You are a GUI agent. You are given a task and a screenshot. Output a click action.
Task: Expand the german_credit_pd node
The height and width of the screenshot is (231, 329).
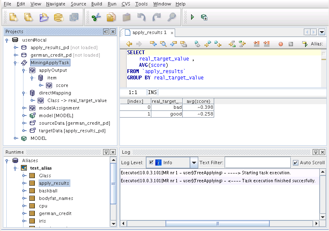point(16,55)
